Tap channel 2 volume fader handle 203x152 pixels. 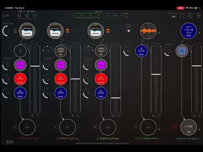(75, 79)
